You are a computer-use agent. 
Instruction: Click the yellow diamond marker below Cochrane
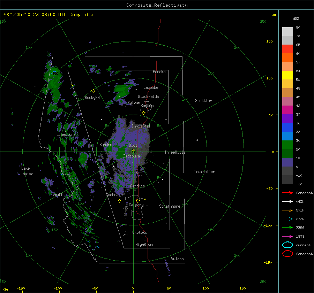[119, 201]
